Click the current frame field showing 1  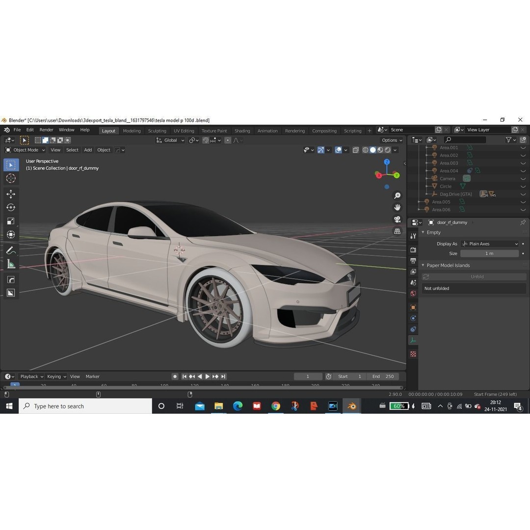pyautogui.click(x=308, y=376)
